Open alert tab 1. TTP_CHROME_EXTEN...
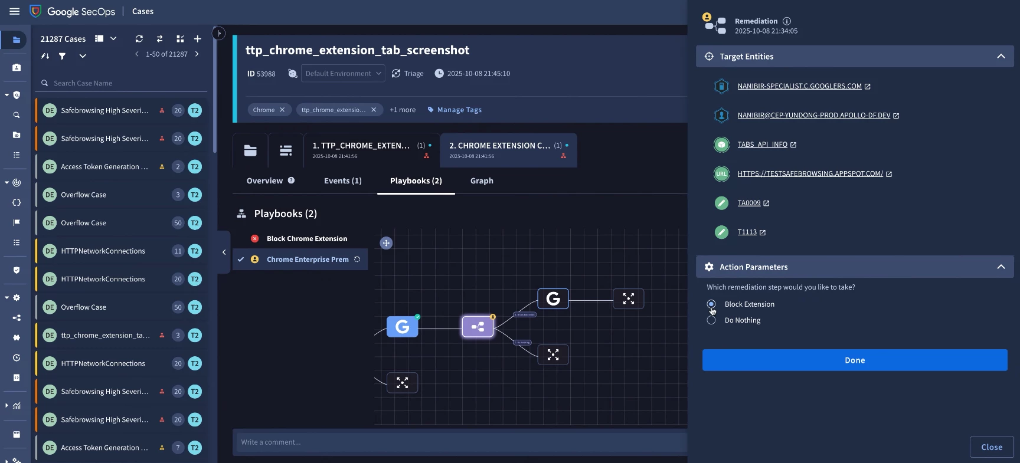 (x=372, y=150)
